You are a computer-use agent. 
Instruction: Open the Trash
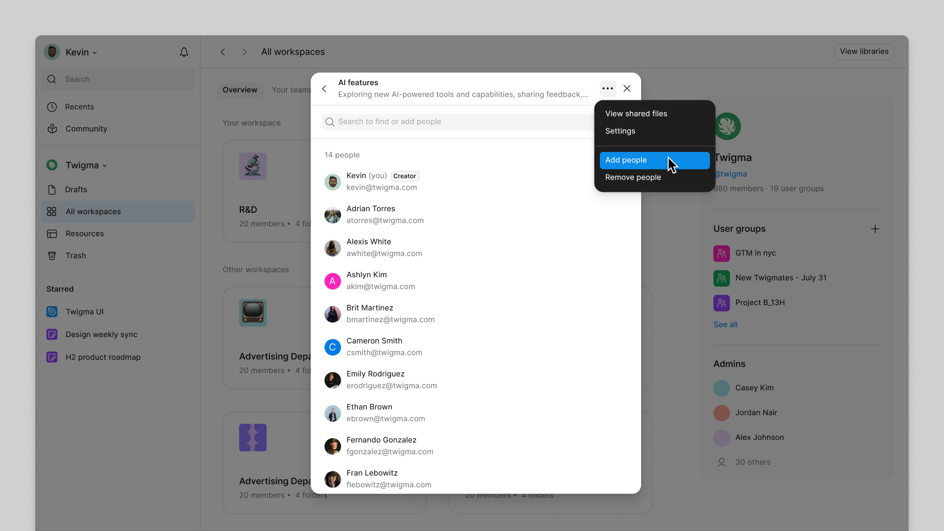click(75, 256)
